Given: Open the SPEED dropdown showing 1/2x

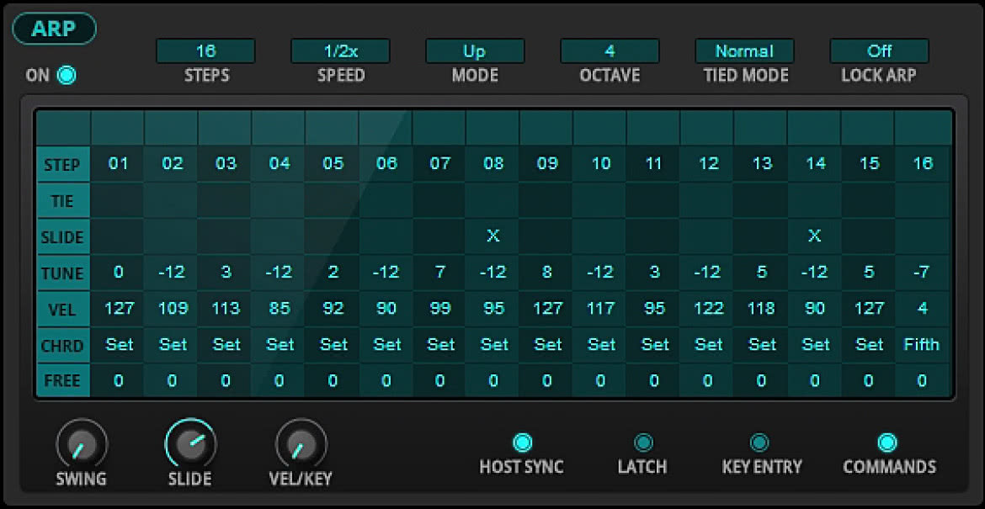Looking at the screenshot, I should 340,50.
